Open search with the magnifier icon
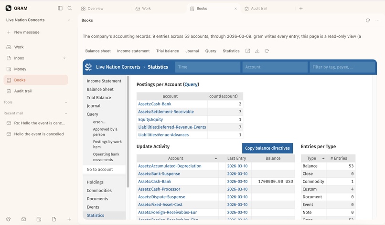 tap(70, 8)
